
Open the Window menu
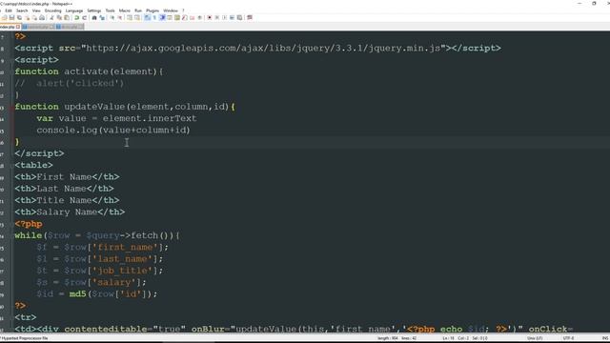click(171, 10)
